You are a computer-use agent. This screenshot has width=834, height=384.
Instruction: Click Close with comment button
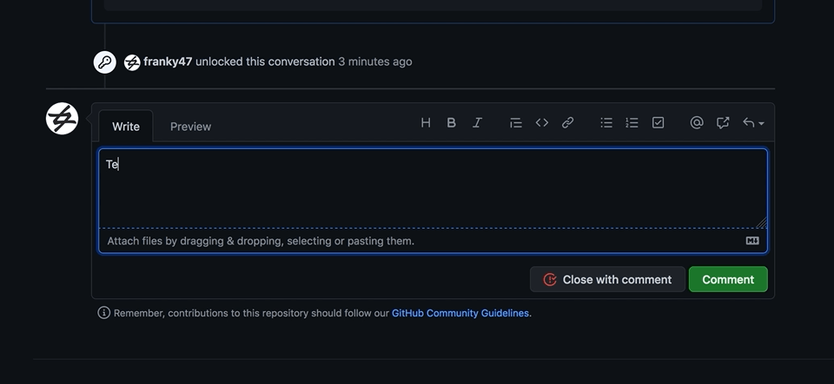pyautogui.click(x=607, y=279)
